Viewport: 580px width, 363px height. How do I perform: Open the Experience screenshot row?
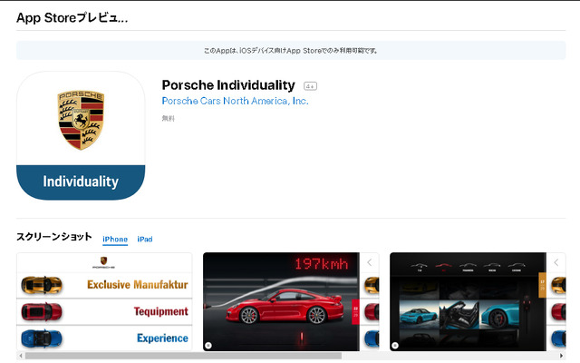[105, 338]
